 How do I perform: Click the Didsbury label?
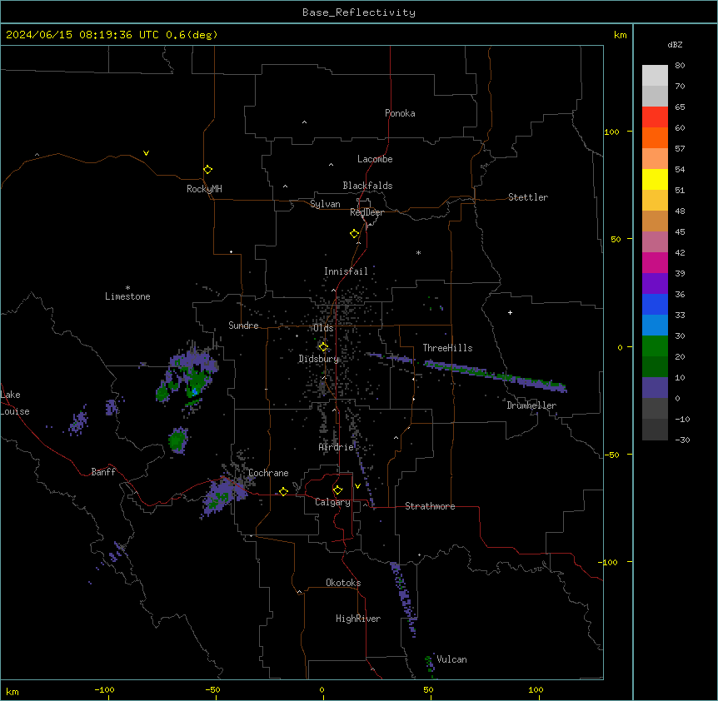coord(318,359)
